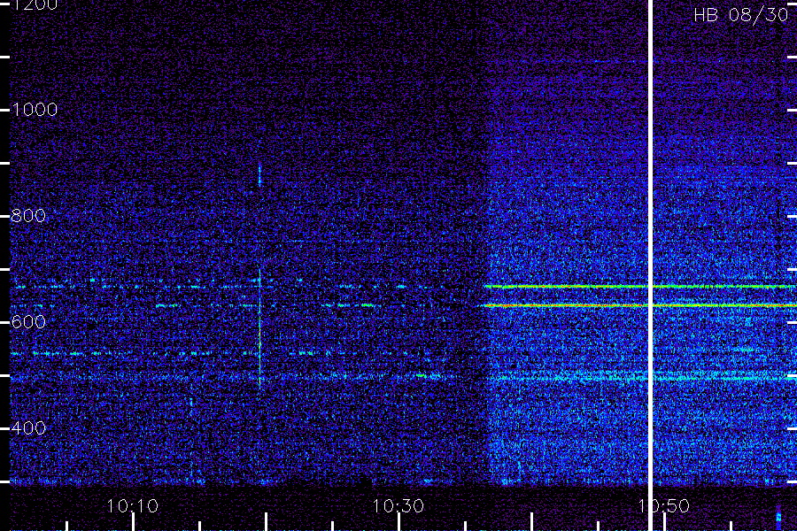
Task: Click the 10:10 time axis label
Action: (x=132, y=506)
